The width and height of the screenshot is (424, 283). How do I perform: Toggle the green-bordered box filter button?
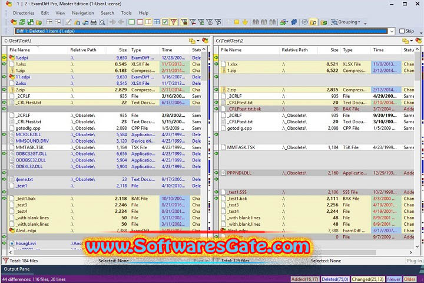pyautogui.click(x=131, y=22)
